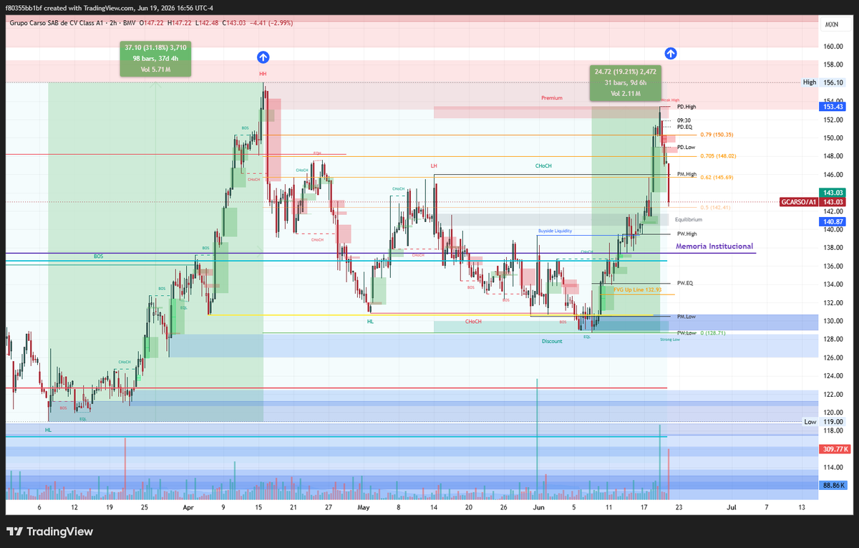Viewport: 859px width, 548px height.
Task: Click the 0.5 (142.41) Fibonacci label
Action: (715, 207)
